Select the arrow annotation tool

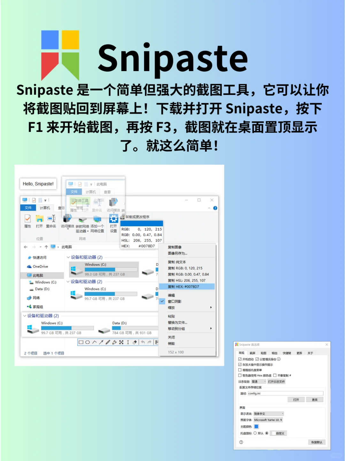tap(101, 342)
